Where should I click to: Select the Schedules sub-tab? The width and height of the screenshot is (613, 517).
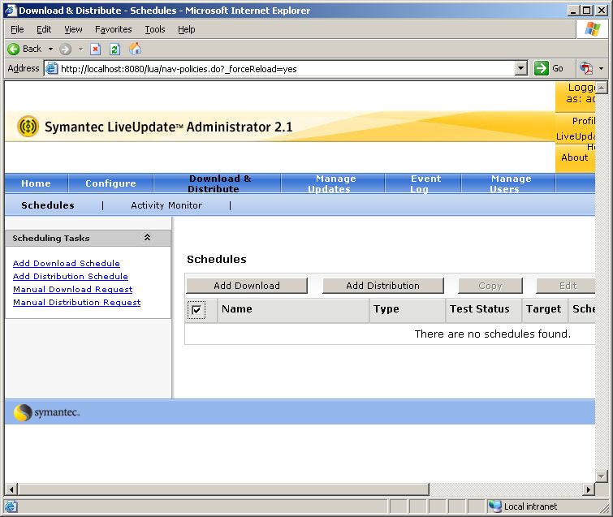click(48, 205)
